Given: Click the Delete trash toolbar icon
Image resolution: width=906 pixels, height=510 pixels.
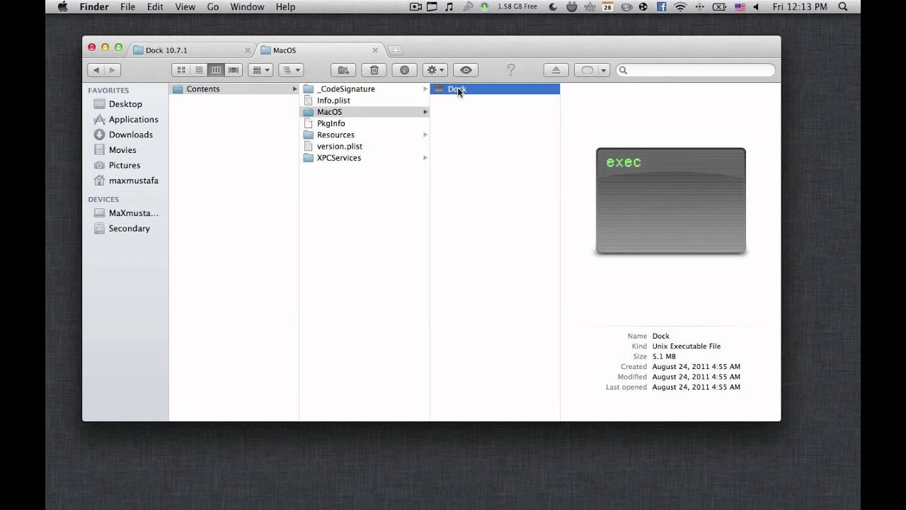Looking at the screenshot, I should tap(374, 70).
